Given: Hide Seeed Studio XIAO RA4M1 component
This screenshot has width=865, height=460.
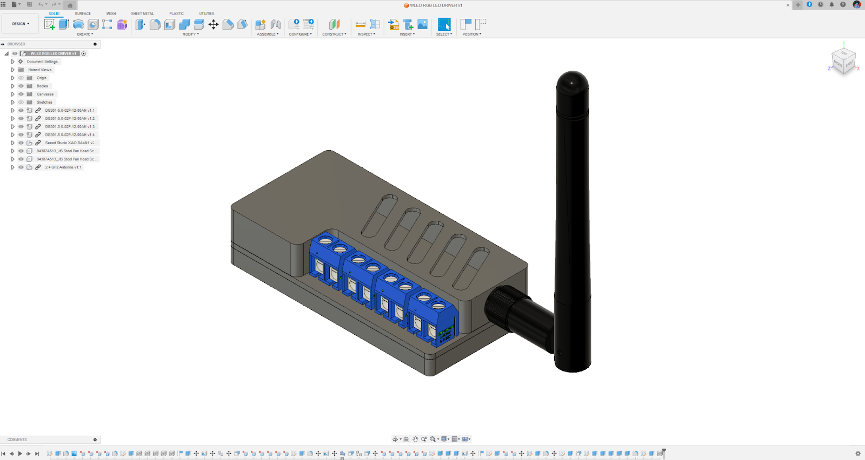Looking at the screenshot, I should pos(21,143).
